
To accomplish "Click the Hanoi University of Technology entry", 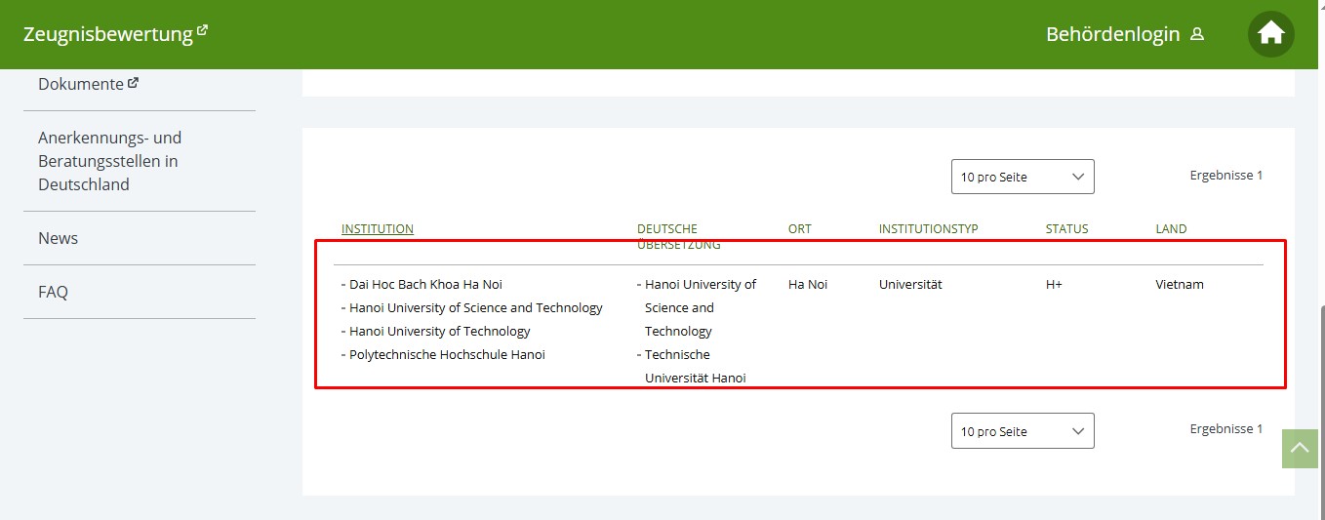I will click(x=439, y=332).
